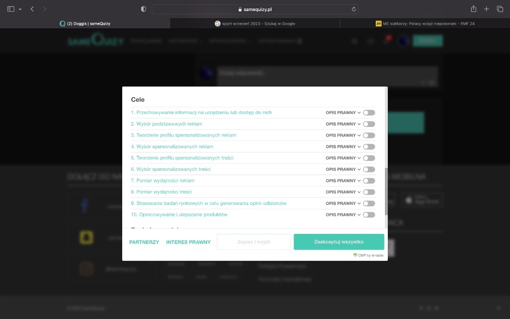Expand OPIS PRAWNY for Wybór spersonalizowanych reklam

[343, 147]
